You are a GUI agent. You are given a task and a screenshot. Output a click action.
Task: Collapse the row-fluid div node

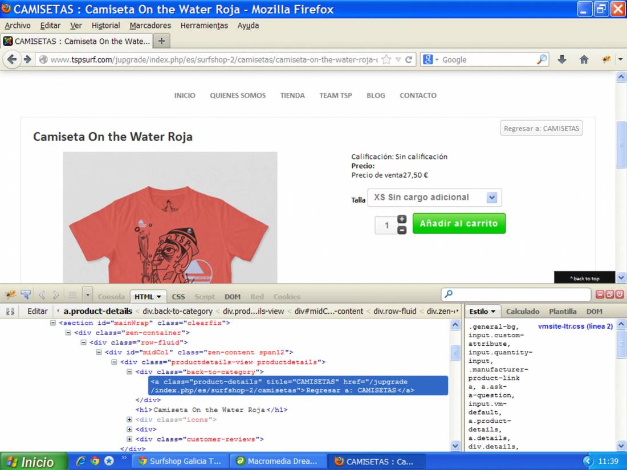pos(84,342)
